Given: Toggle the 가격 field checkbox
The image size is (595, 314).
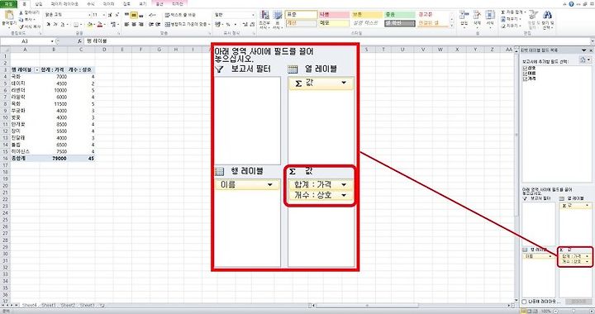Looking at the screenshot, I should [x=526, y=78].
